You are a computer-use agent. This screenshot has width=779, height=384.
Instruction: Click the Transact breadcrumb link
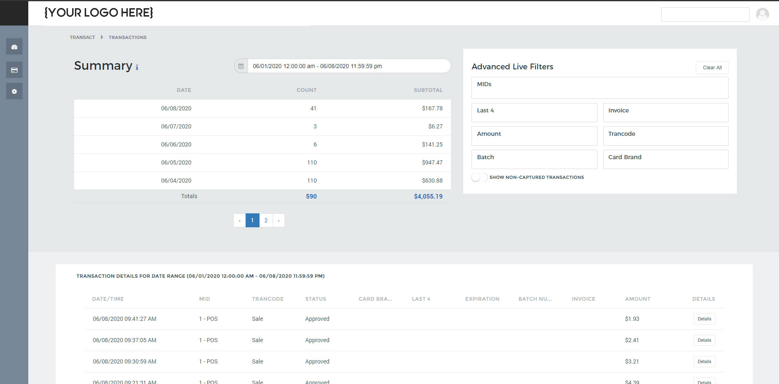point(82,37)
